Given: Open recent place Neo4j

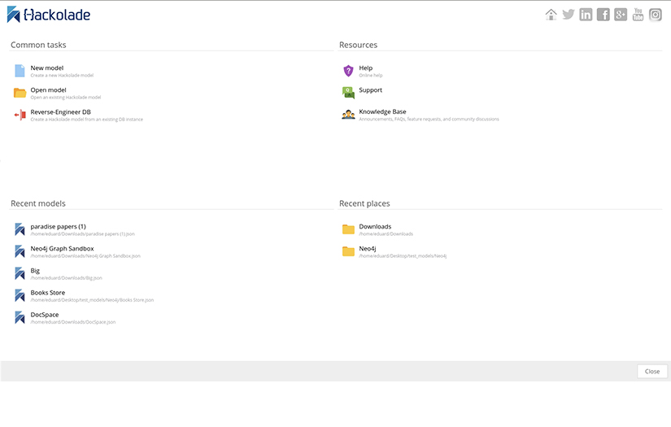Looking at the screenshot, I should tap(368, 249).
